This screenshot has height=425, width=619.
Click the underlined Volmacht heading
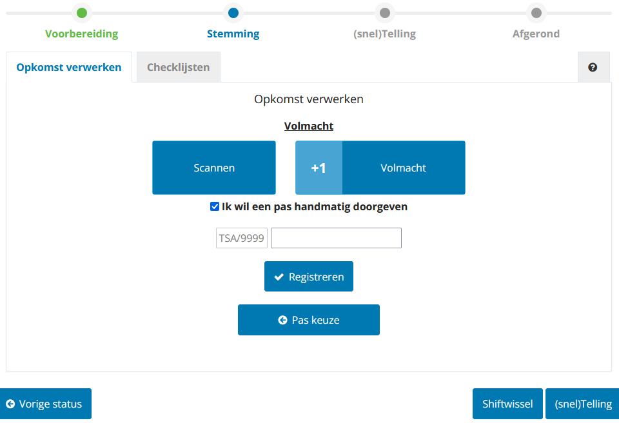(x=309, y=126)
